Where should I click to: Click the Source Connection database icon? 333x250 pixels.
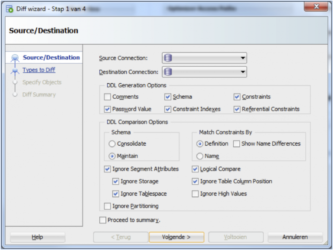tap(168, 58)
